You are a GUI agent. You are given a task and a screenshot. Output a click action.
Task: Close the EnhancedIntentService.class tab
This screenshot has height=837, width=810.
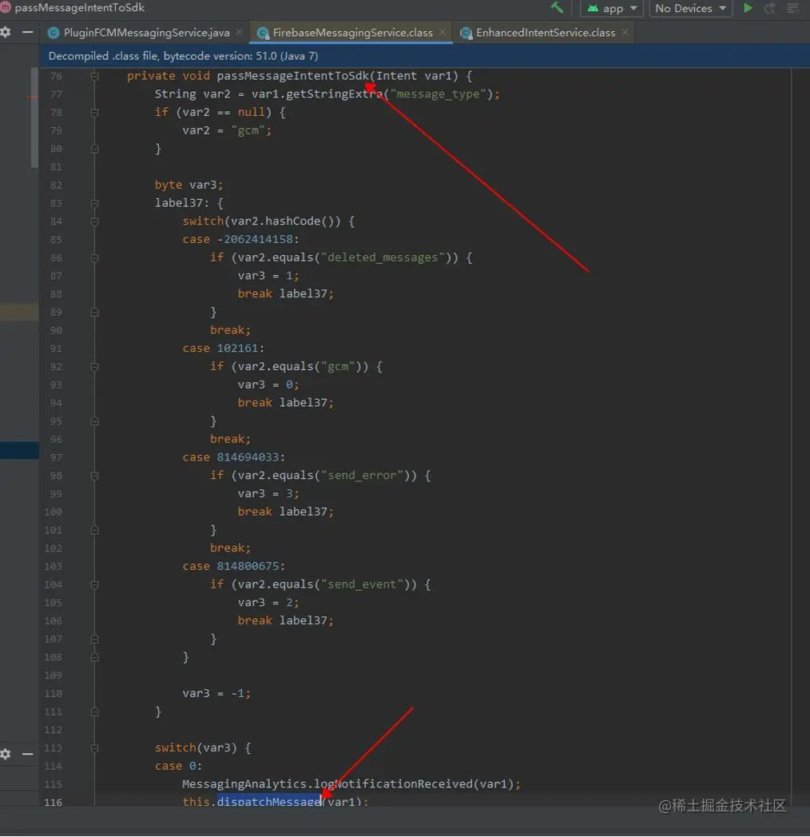(625, 33)
